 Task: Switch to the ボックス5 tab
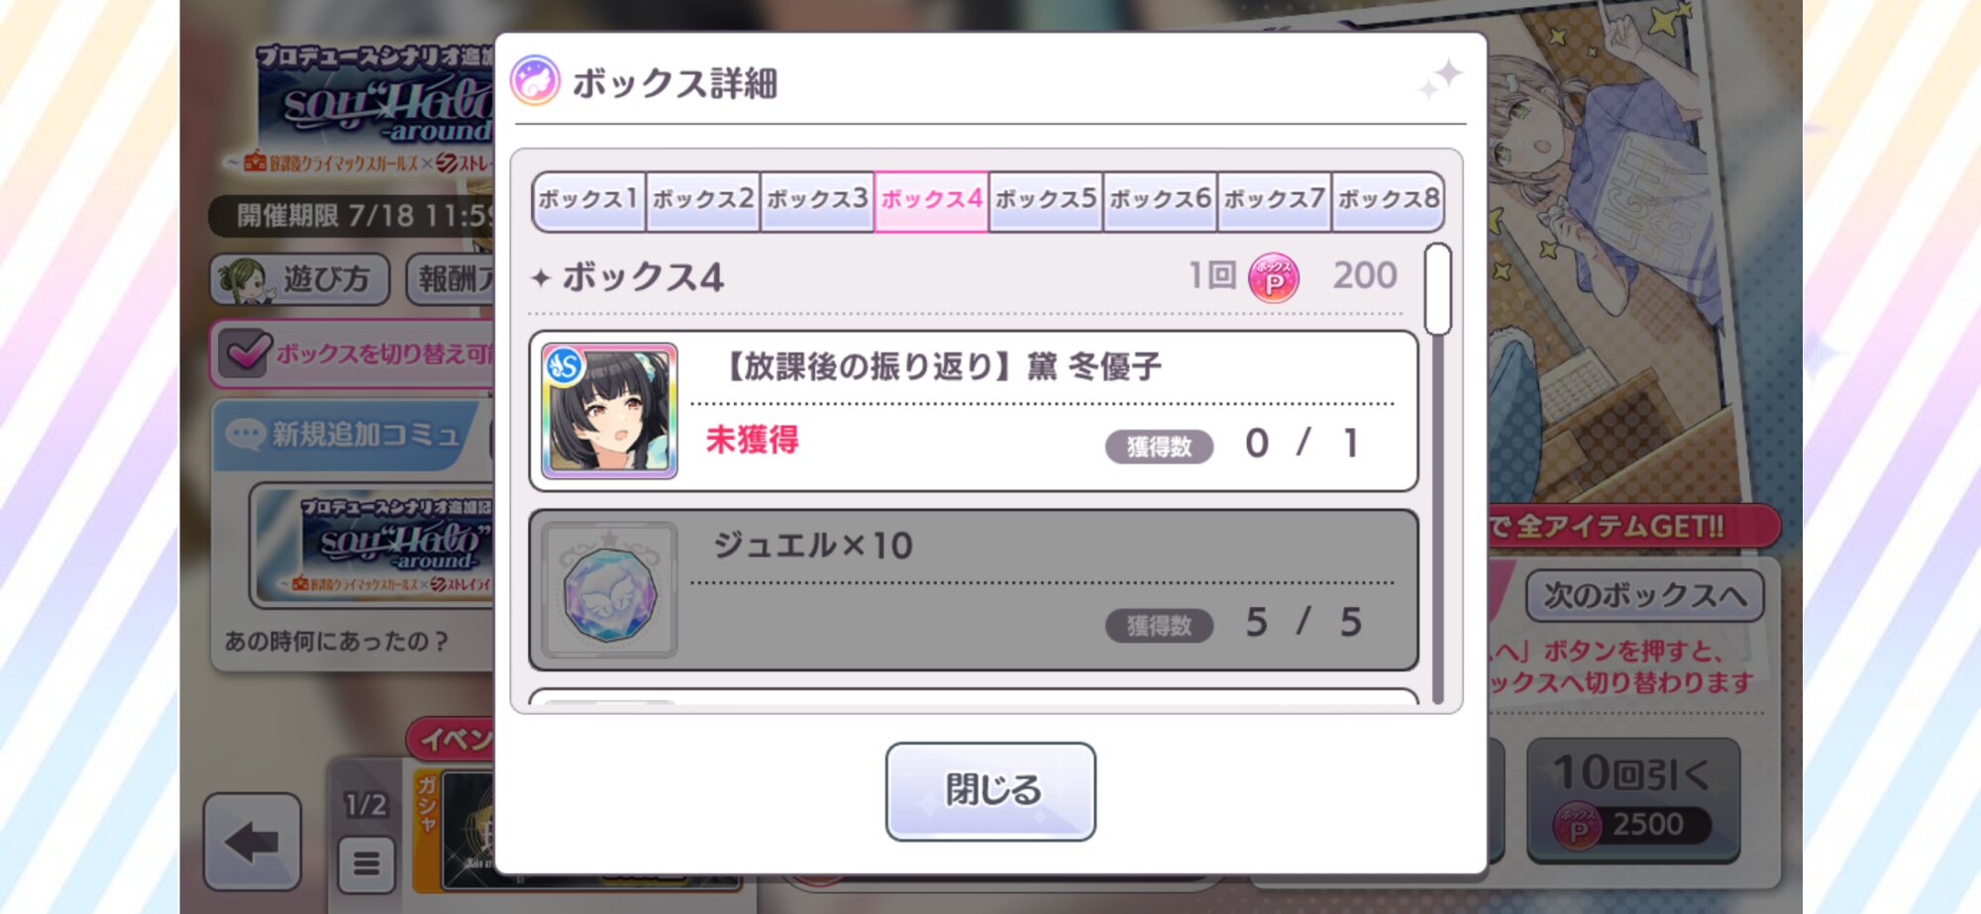tap(1046, 201)
